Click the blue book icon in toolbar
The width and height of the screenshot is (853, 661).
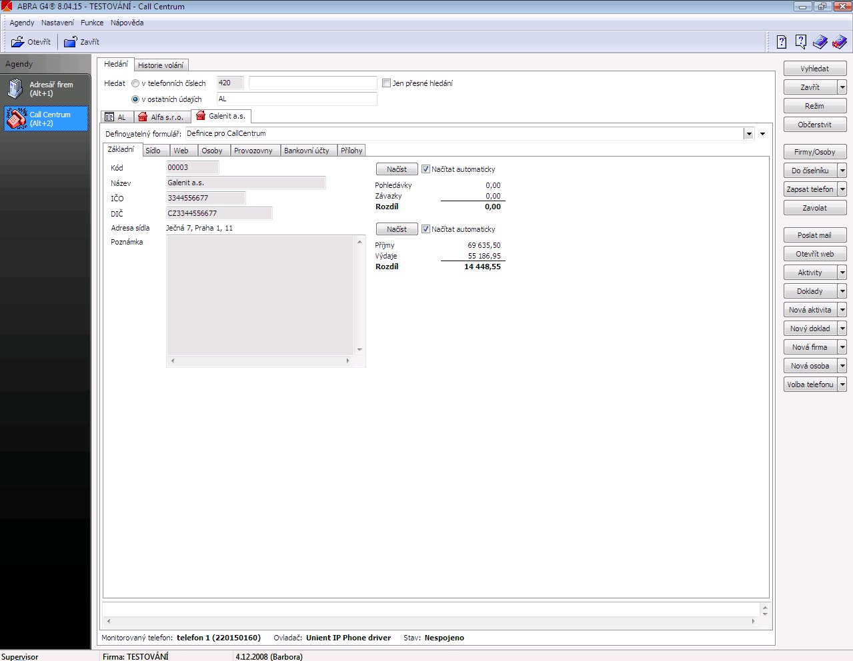point(820,42)
